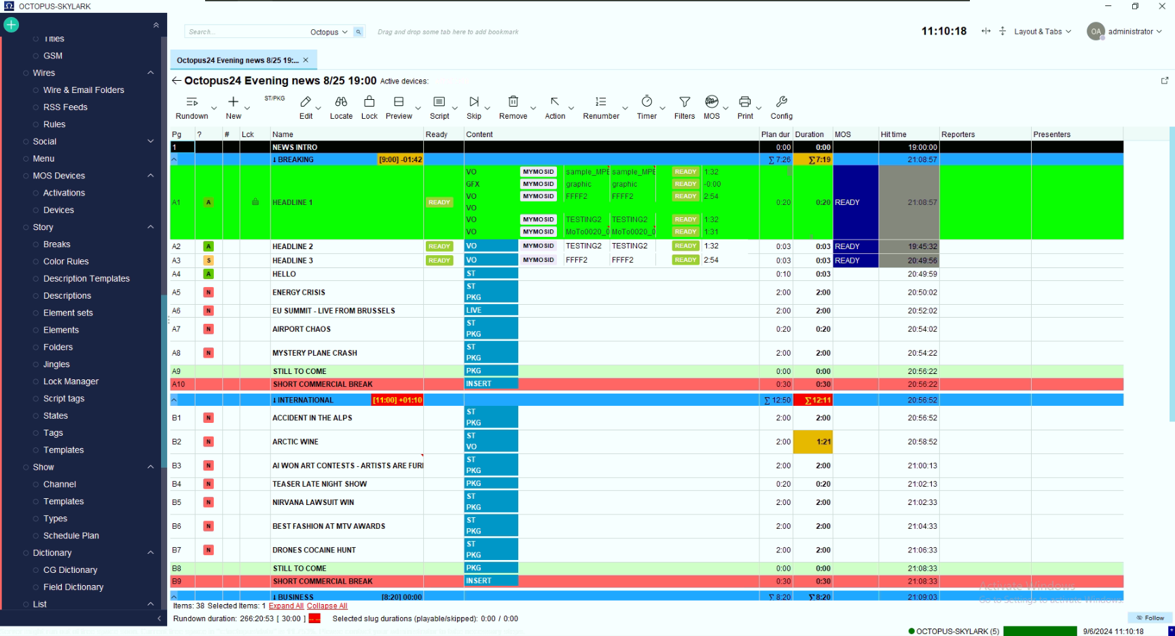Open the Script toolbar icon
This screenshot has height=636, width=1175.
point(439,102)
